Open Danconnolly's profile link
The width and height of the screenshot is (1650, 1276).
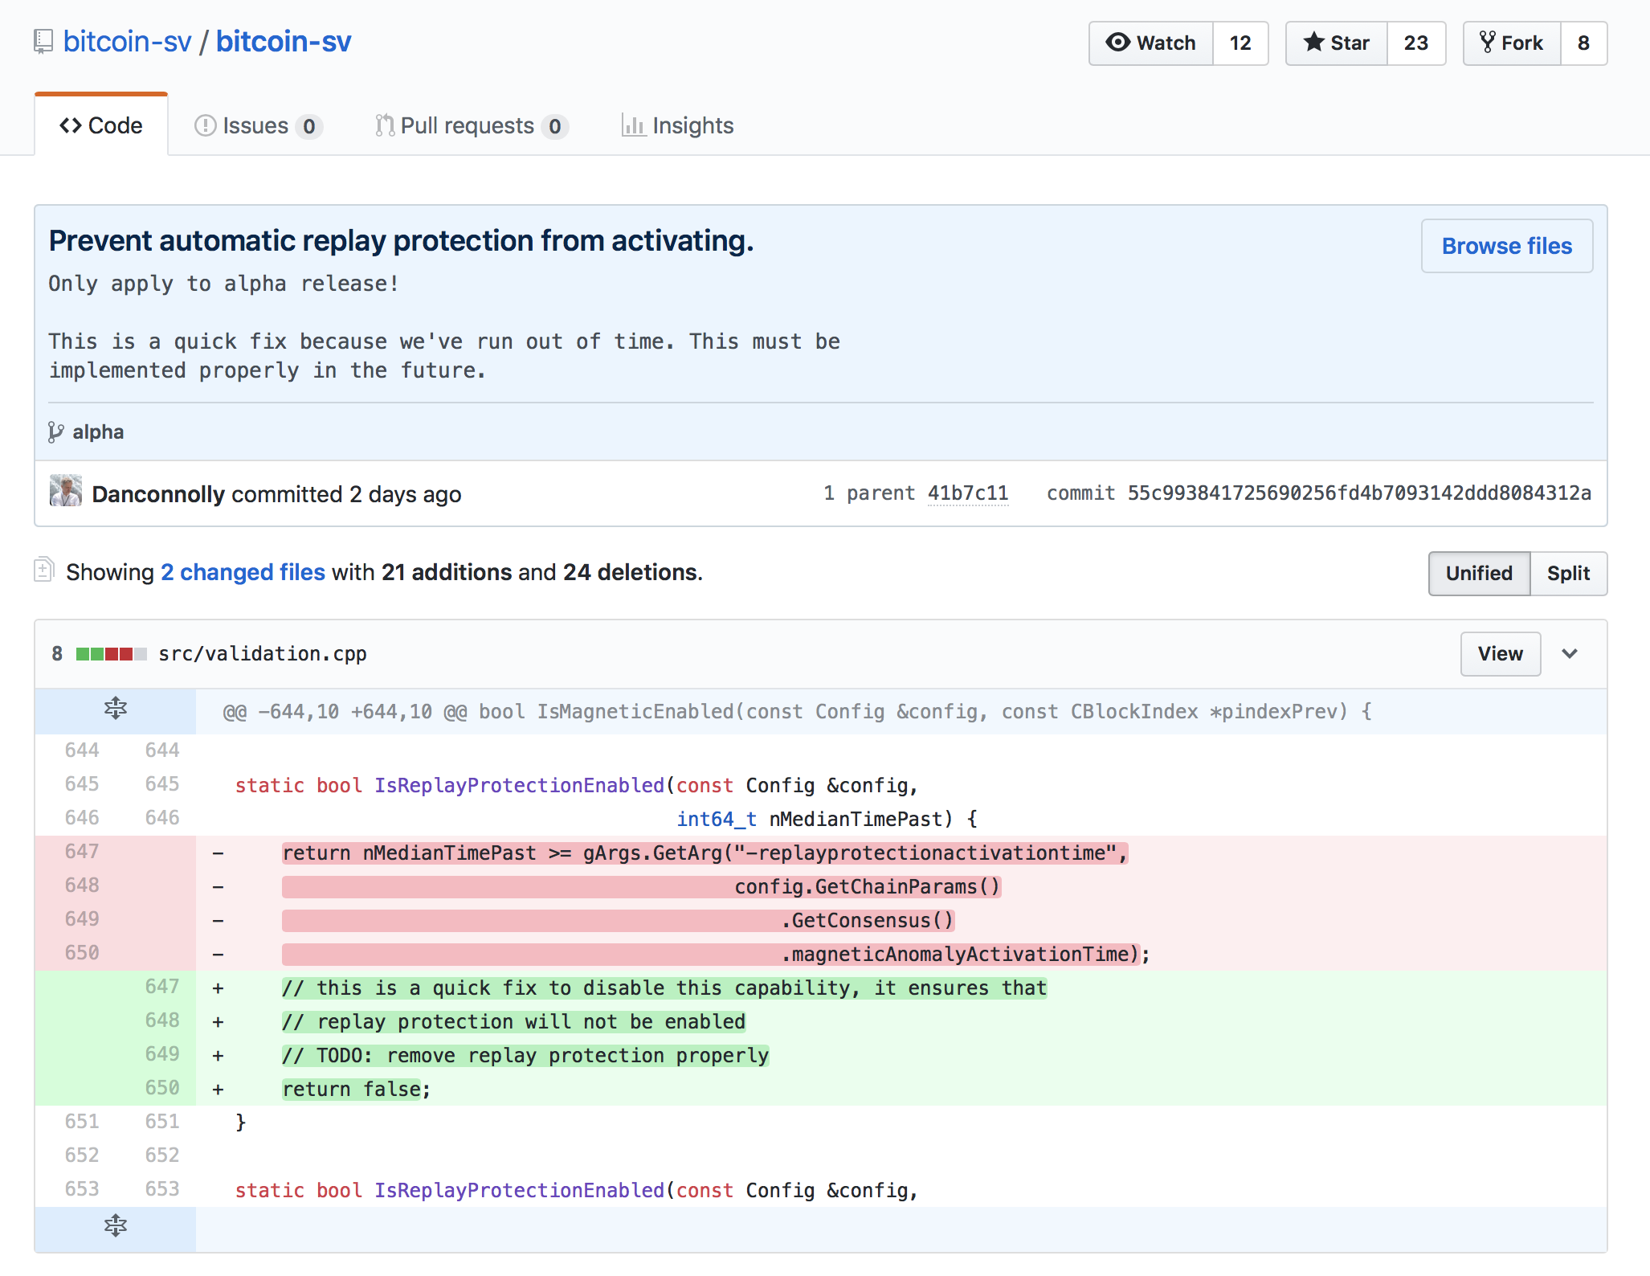(x=157, y=494)
